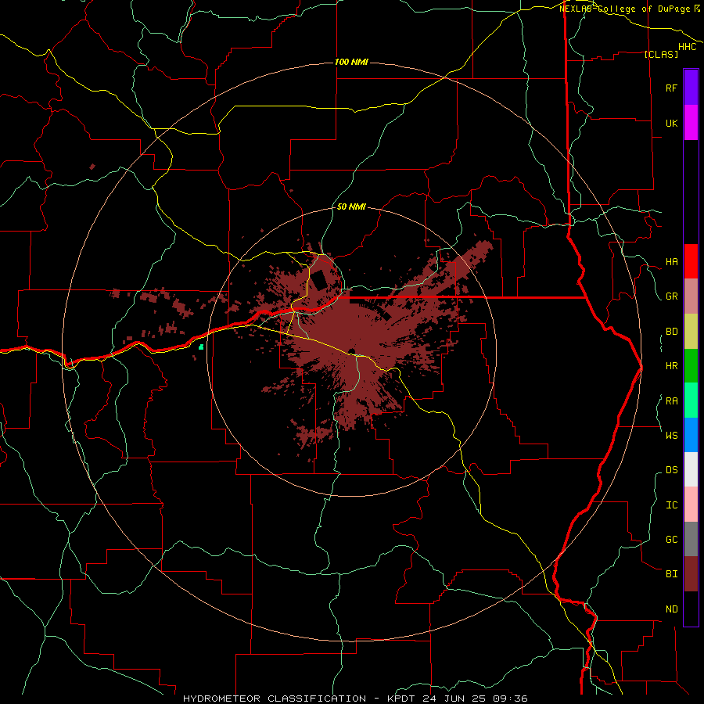Click the isolated brown echo in the far northwest
The width and height of the screenshot is (704, 704).
pyautogui.click(x=92, y=167)
